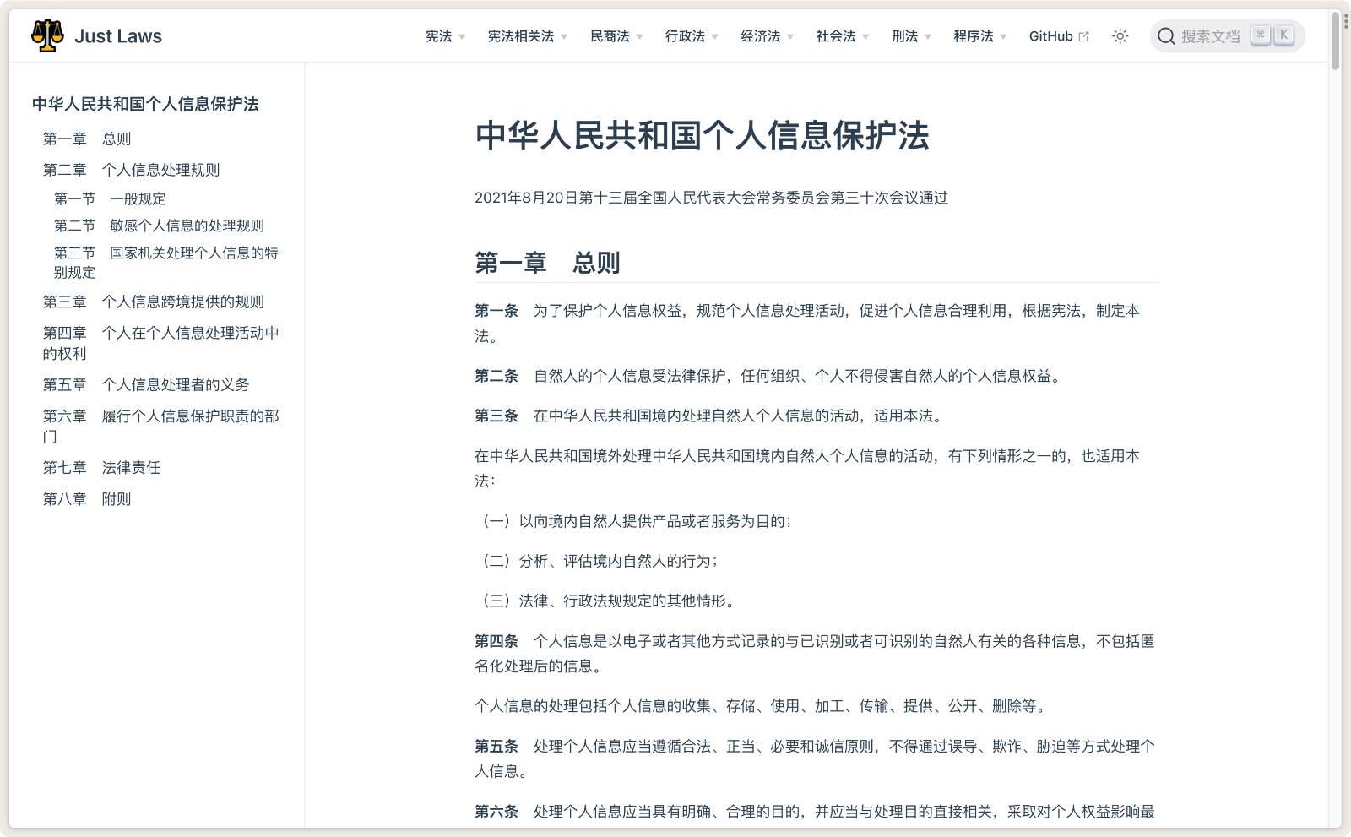The height and width of the screenshot is (837, 1351).
Task: Click the ⌘ key badge in search box
Action: 1259,35
